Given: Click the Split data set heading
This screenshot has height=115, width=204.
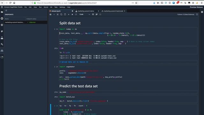Looking at the screenshot, I should [x=70, y=23].
